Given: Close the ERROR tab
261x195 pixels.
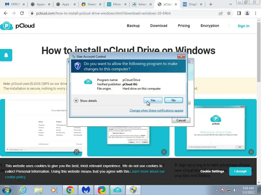Looking at the screenshot, I should [24, 4].
